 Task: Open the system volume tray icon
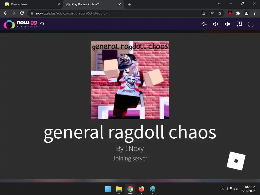coord(235,189)
